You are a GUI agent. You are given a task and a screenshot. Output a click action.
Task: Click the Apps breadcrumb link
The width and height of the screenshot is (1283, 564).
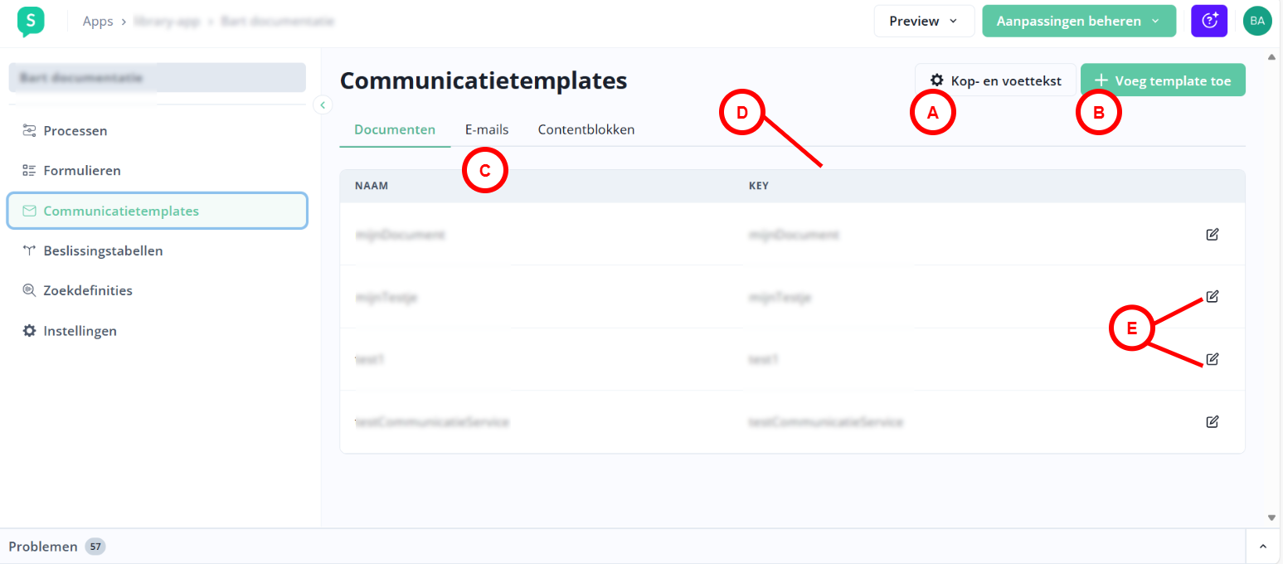98,22
